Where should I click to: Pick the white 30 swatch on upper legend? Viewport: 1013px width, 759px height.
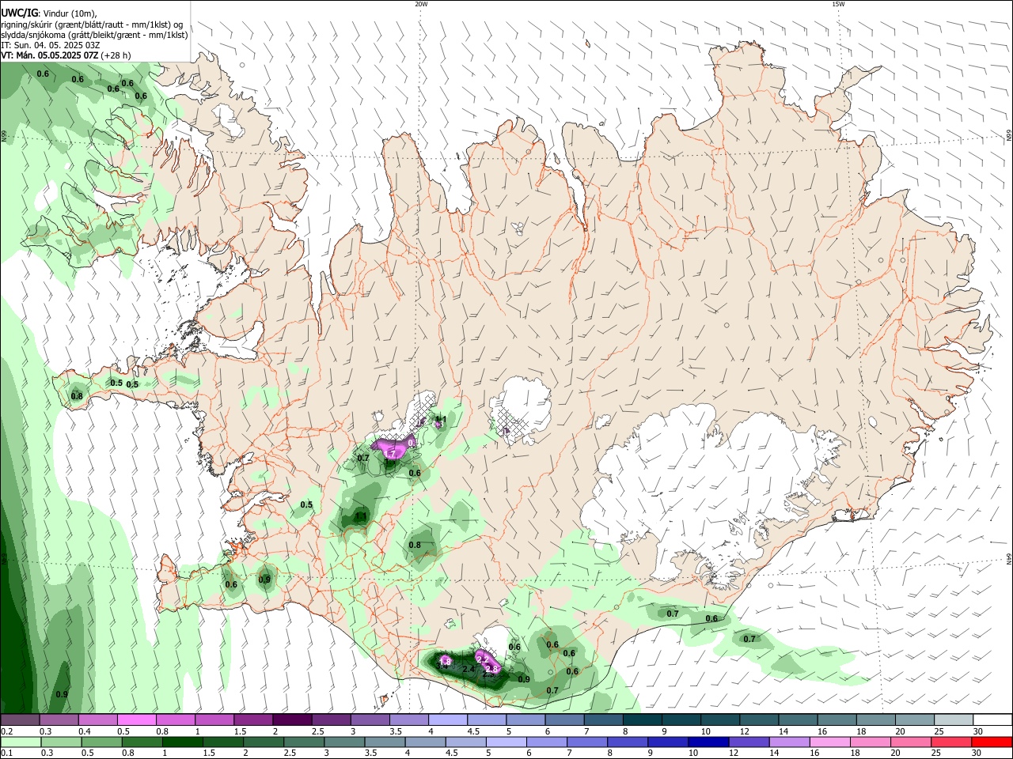pos(992,720)
